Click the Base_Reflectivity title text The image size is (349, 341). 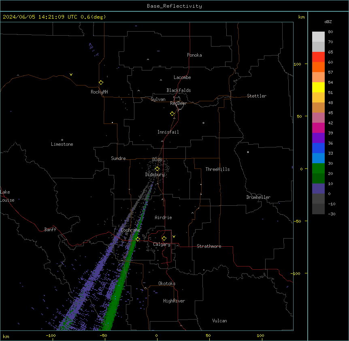tap(174, 6)
